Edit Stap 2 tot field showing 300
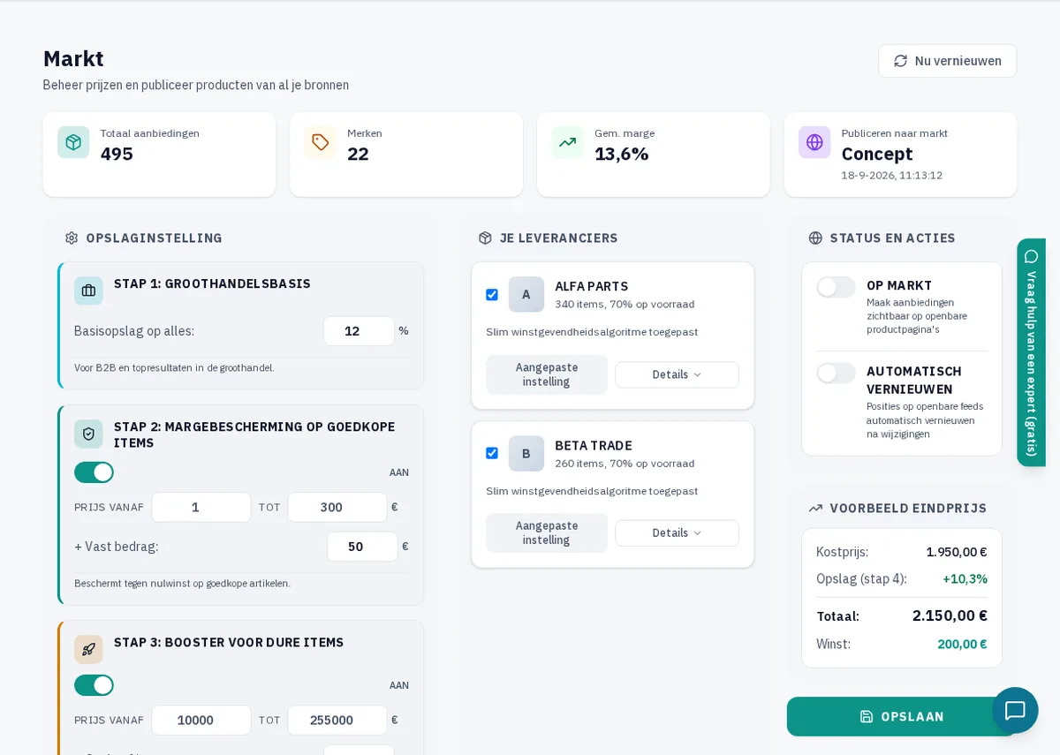The height and width of the screenshot is (755, 1060). point(337,507)
